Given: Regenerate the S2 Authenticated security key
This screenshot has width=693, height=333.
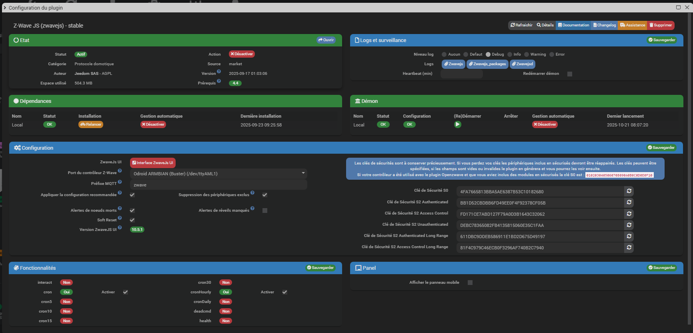Looking at the screenshot, I should pyautogui.click(x=629, y=203).
